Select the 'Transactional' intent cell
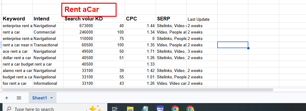Image resolution: width=306 pixels, height=111 pixels. (48, 45)
